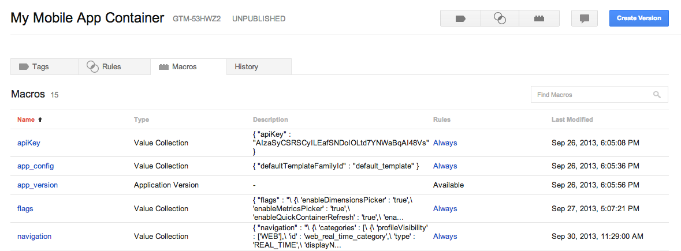
Task: Click the Always rule in navigation row
Action: pyautogui.click(x=445, y=237)
